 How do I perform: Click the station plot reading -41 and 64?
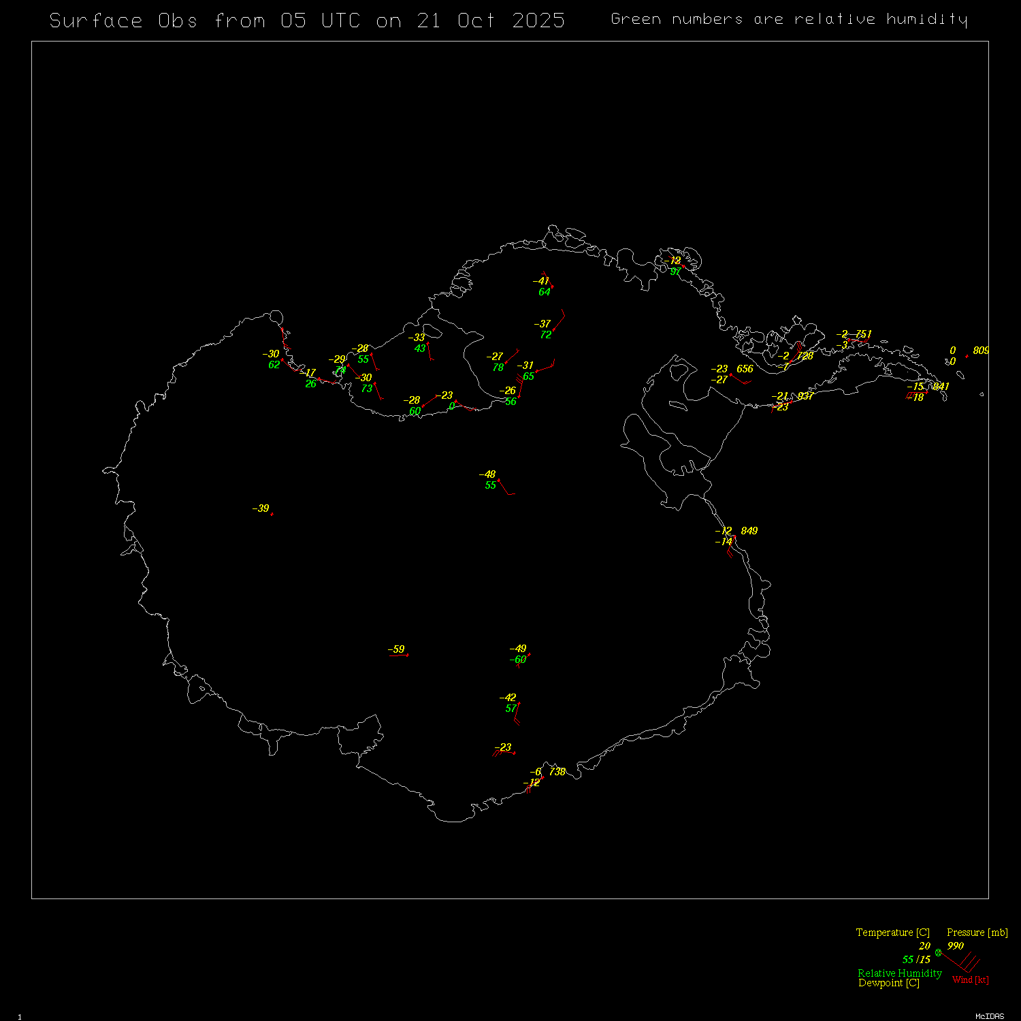(552, 287)
